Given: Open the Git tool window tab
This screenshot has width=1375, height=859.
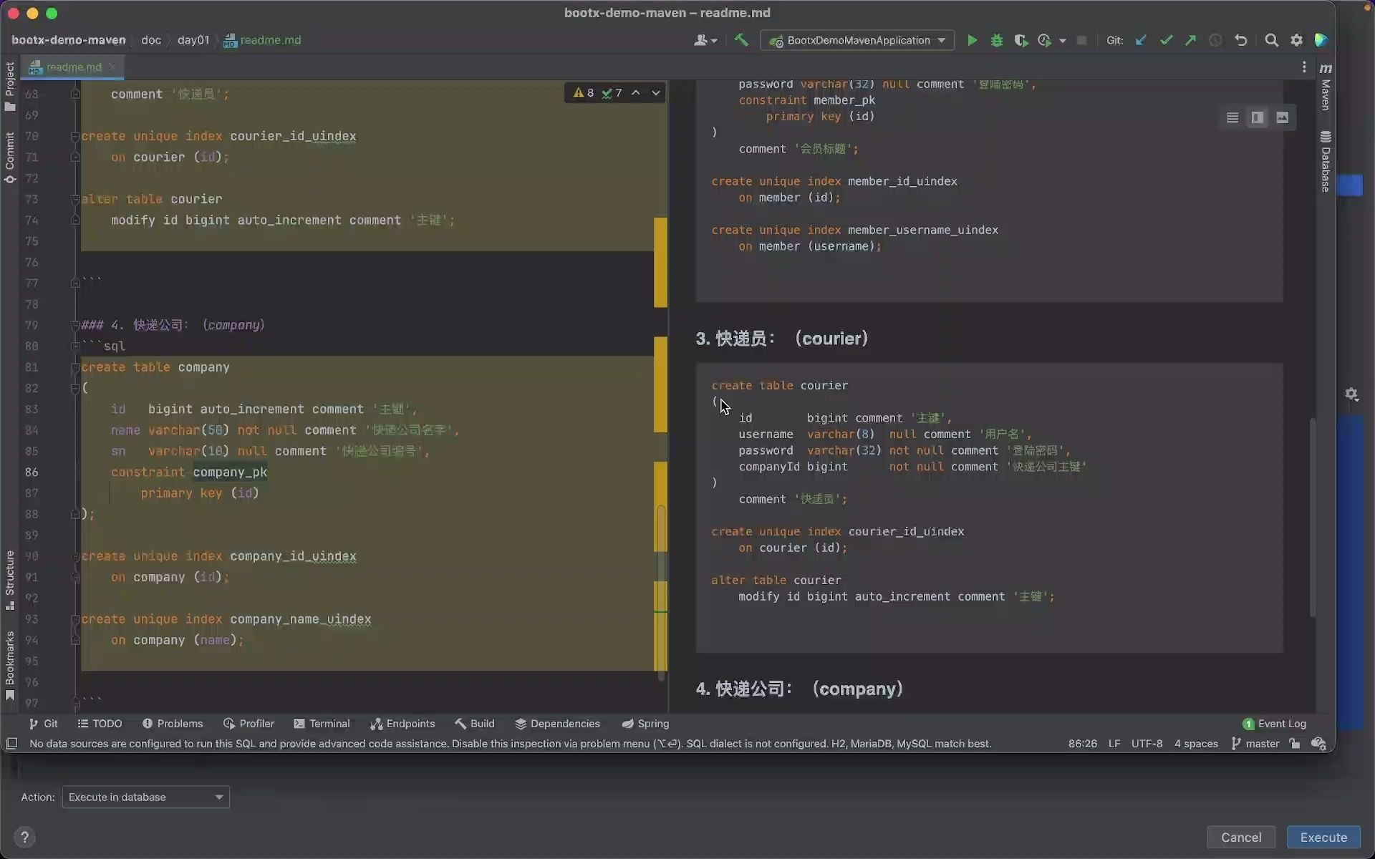Looking at the screenshot, I should [43, 724].
